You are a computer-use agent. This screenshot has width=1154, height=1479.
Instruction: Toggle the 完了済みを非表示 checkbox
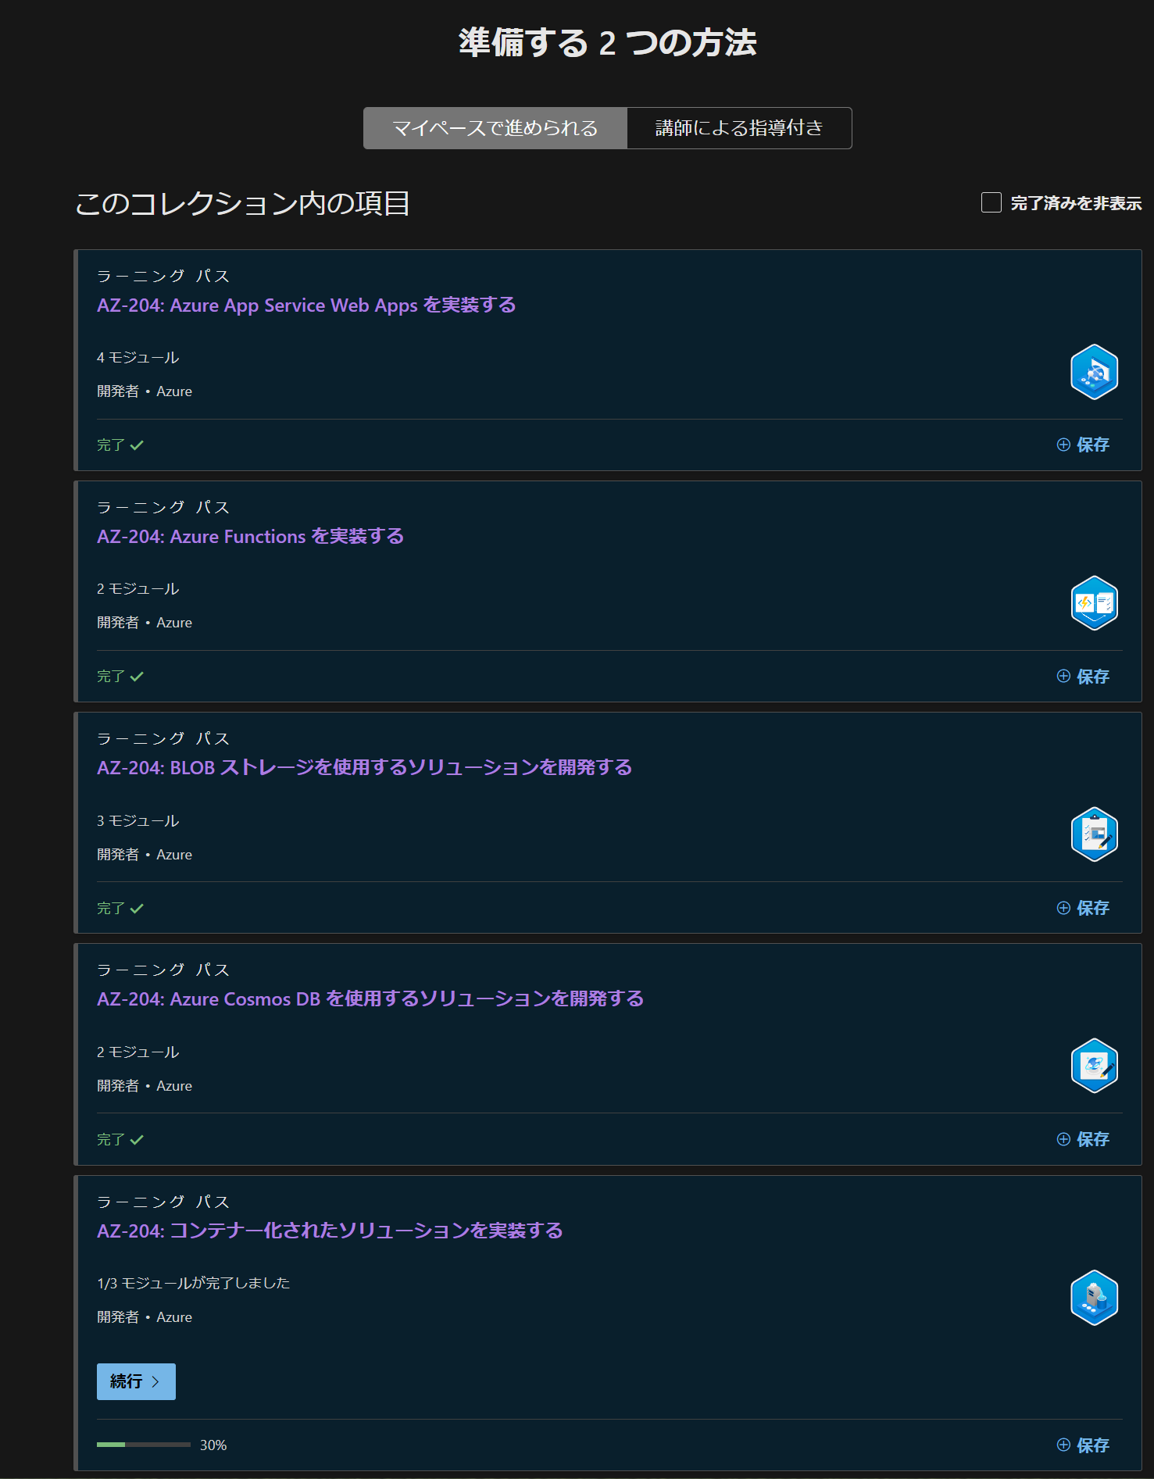[991, 202]
